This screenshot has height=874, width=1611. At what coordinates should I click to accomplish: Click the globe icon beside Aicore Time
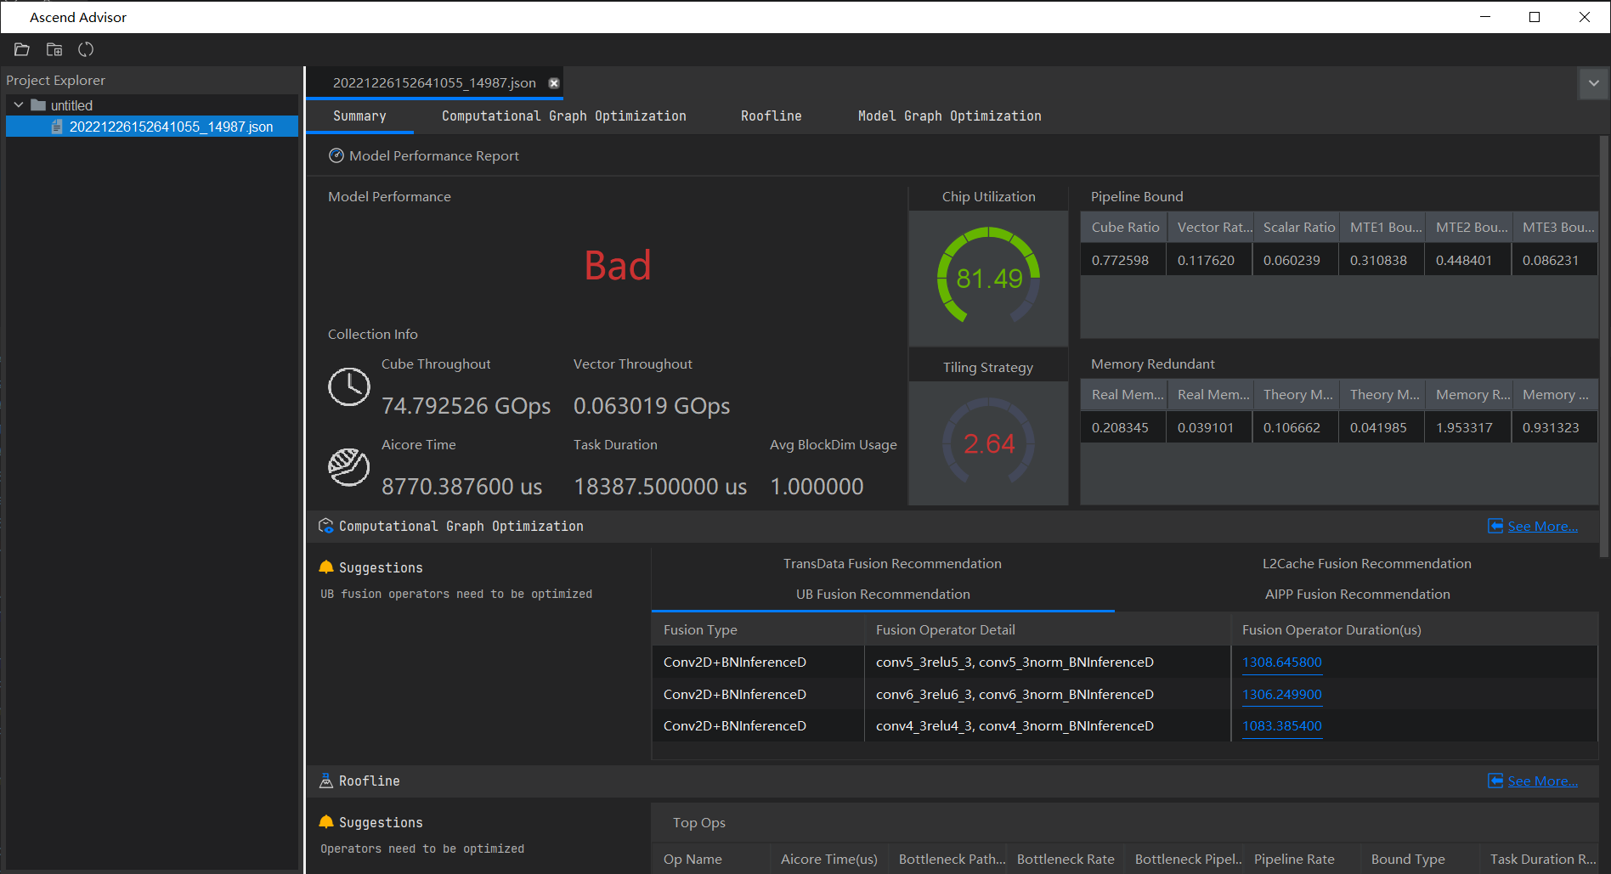pos(349,467)
